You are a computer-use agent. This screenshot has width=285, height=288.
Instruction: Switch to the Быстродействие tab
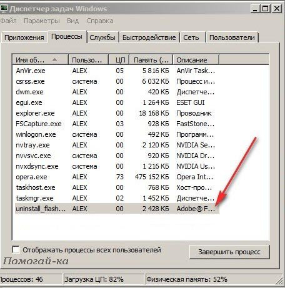pos(149,37)
